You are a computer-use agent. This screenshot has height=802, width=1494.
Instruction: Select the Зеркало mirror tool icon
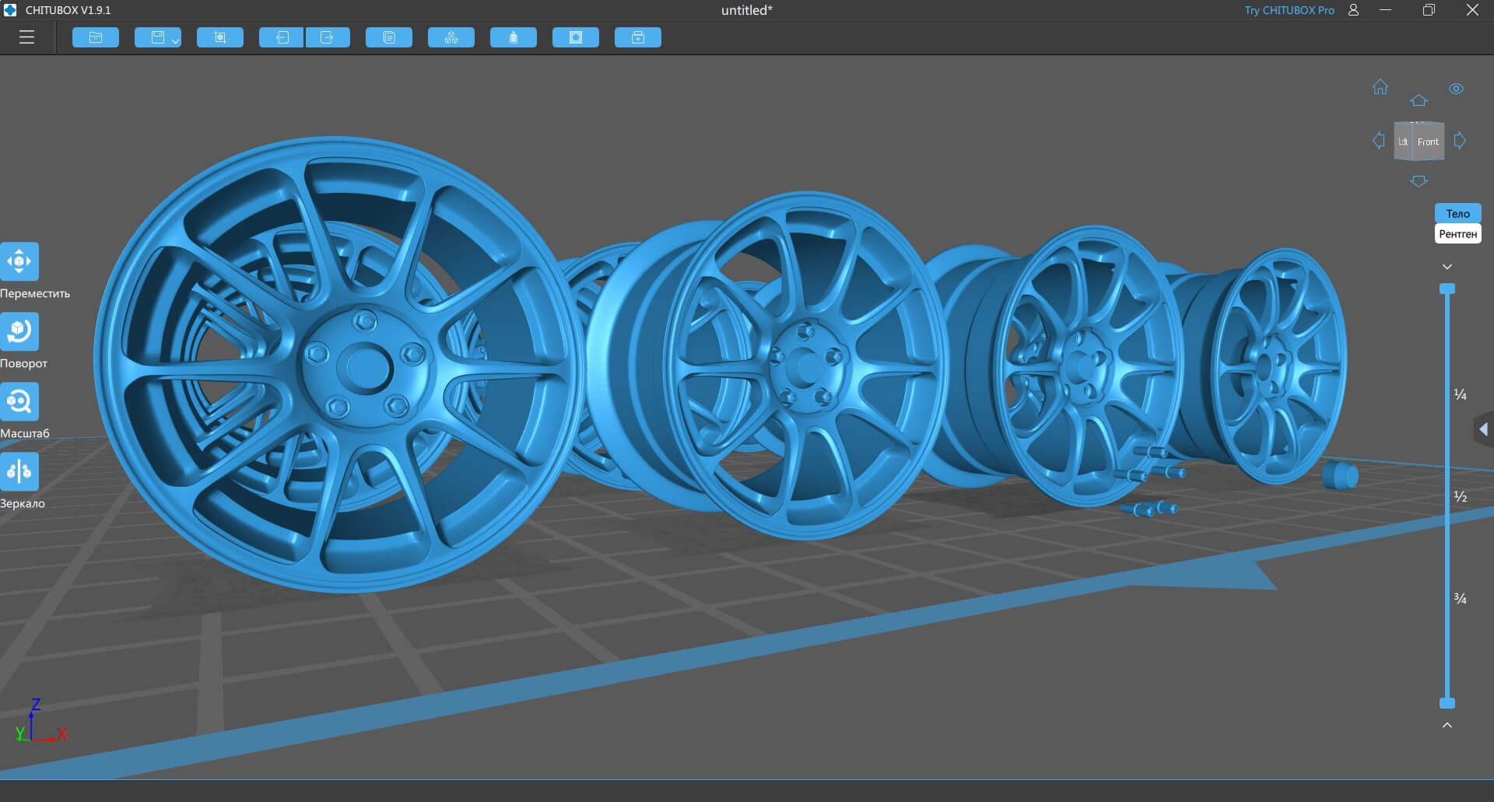(19, 471)
